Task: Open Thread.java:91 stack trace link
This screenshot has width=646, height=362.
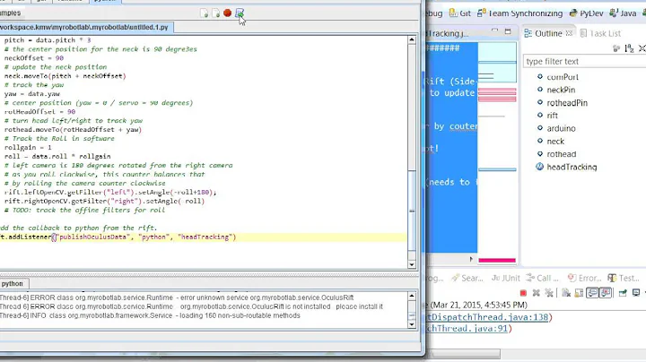Action: point(467,328)
